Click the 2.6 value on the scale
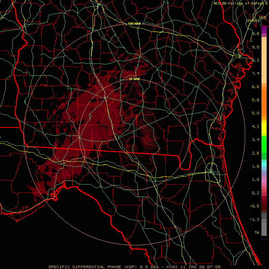269x269 pixels. [256, 153]
